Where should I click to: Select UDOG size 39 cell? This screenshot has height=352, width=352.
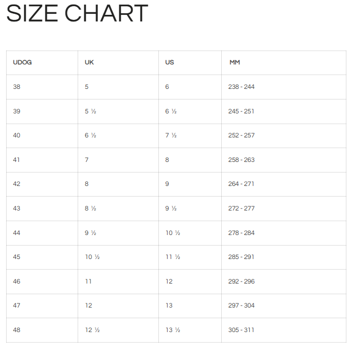pyautogui.click(x=17, y=111)
